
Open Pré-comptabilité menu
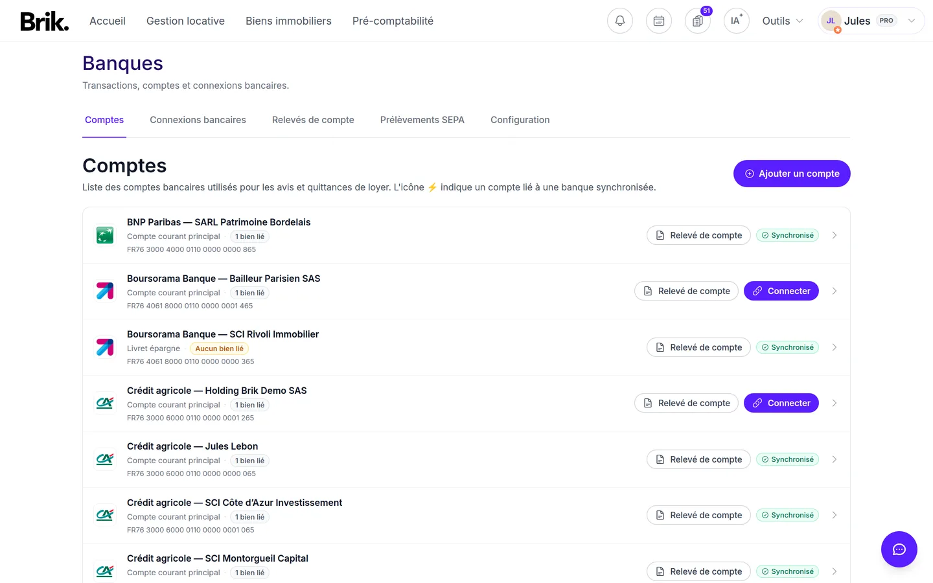[x=393, y=21]
